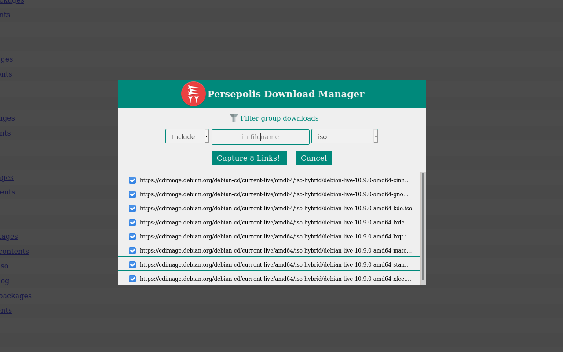Click the Persepolis Download Manager logo icon
Image resolution: width=563 pixels, height=352 pixels.
coord(193,93)
